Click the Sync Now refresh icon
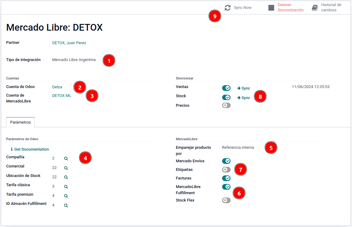The width and height of the screenshot is (352, 227). (x=228, y=8)
